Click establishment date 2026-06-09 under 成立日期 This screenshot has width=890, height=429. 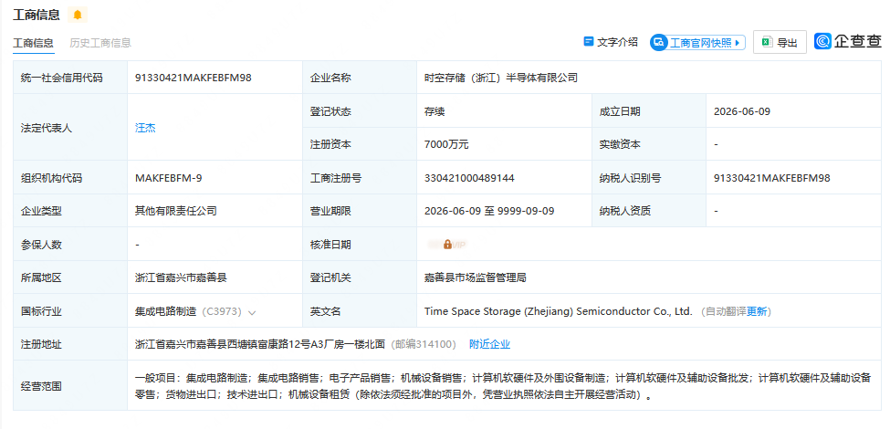(x=742, y=111)
